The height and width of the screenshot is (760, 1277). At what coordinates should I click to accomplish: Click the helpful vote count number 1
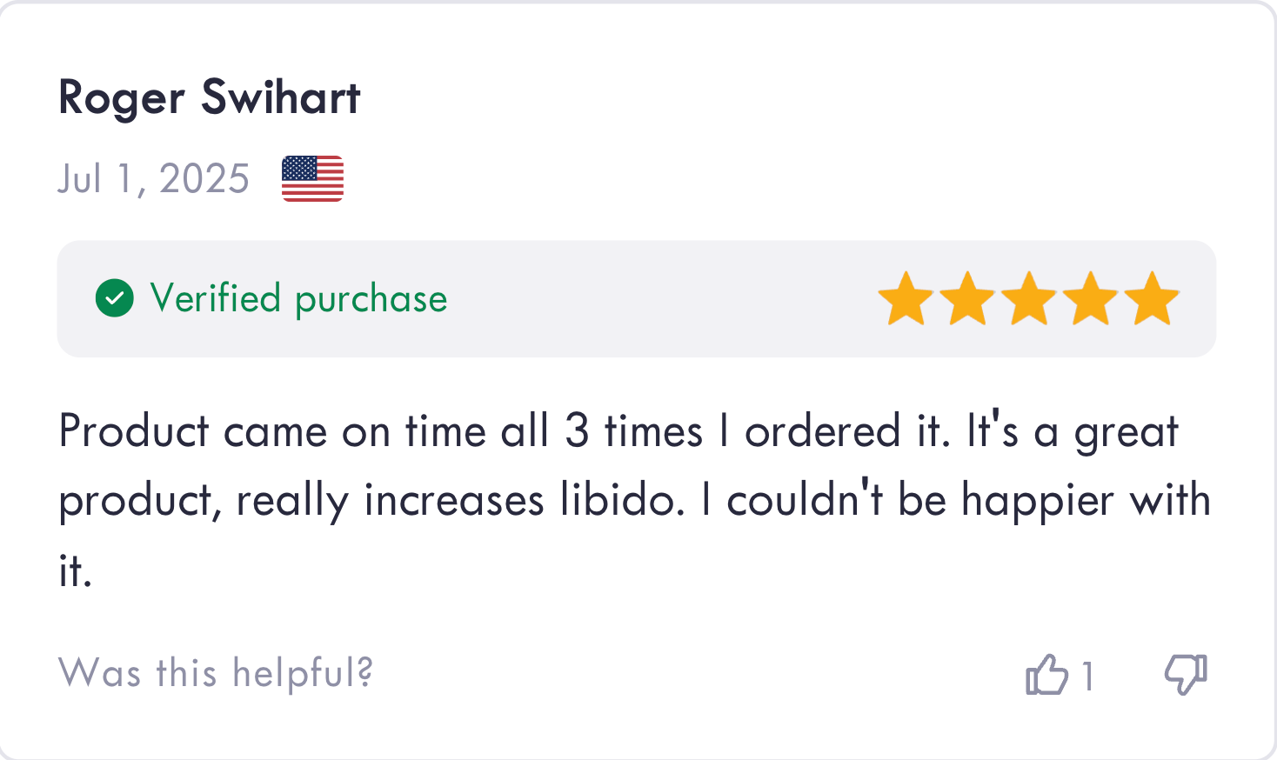pyautogui.click(x=1087, y=677)
